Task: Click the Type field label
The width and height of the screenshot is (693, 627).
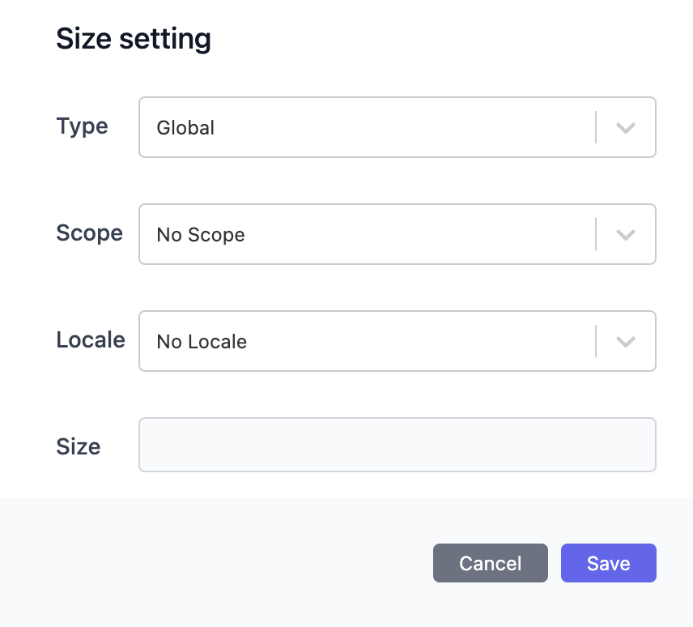Action: pos(83,126)
